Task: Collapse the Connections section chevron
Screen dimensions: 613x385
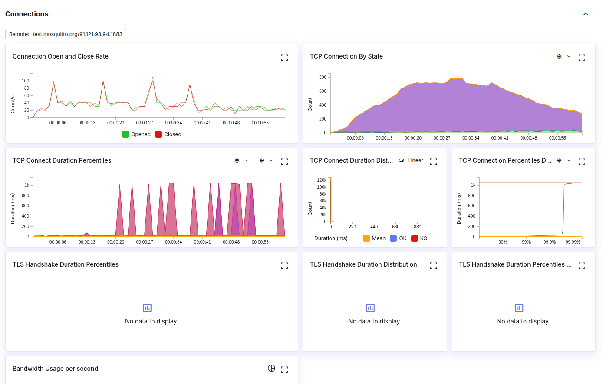Action: (586, 14)
